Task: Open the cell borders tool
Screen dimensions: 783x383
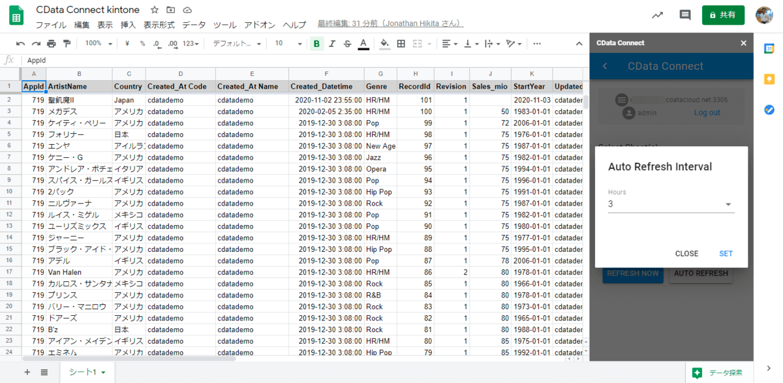Action: tap(401, 44)
